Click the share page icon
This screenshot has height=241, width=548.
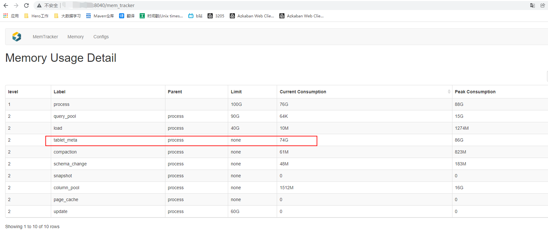point(543,5)
